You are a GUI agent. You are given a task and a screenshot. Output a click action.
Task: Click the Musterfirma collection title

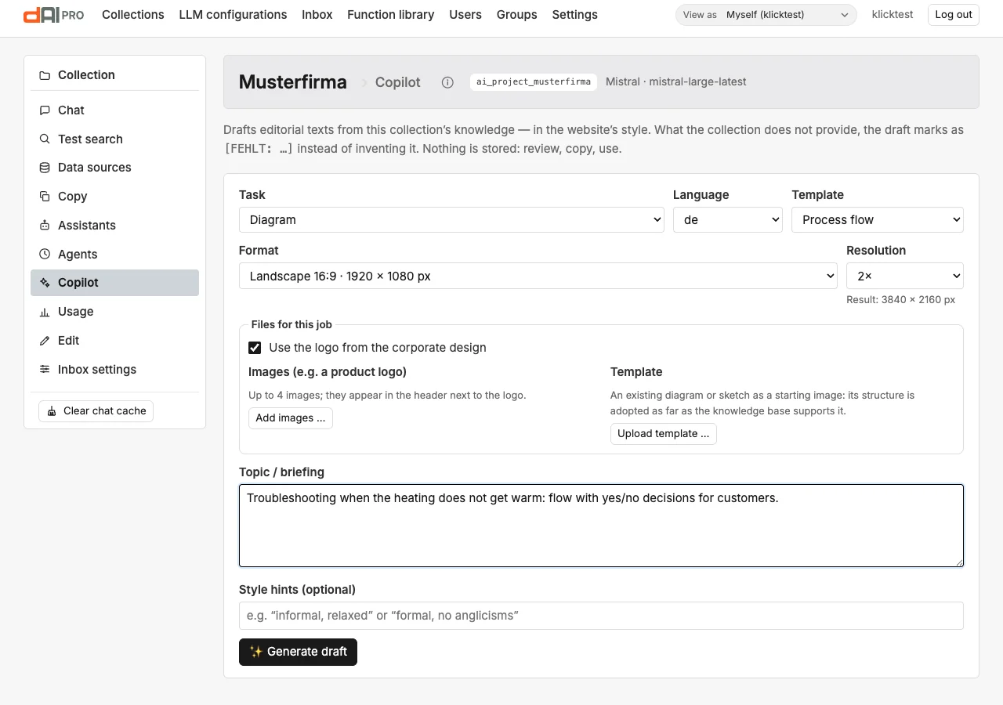pos(293,82)
